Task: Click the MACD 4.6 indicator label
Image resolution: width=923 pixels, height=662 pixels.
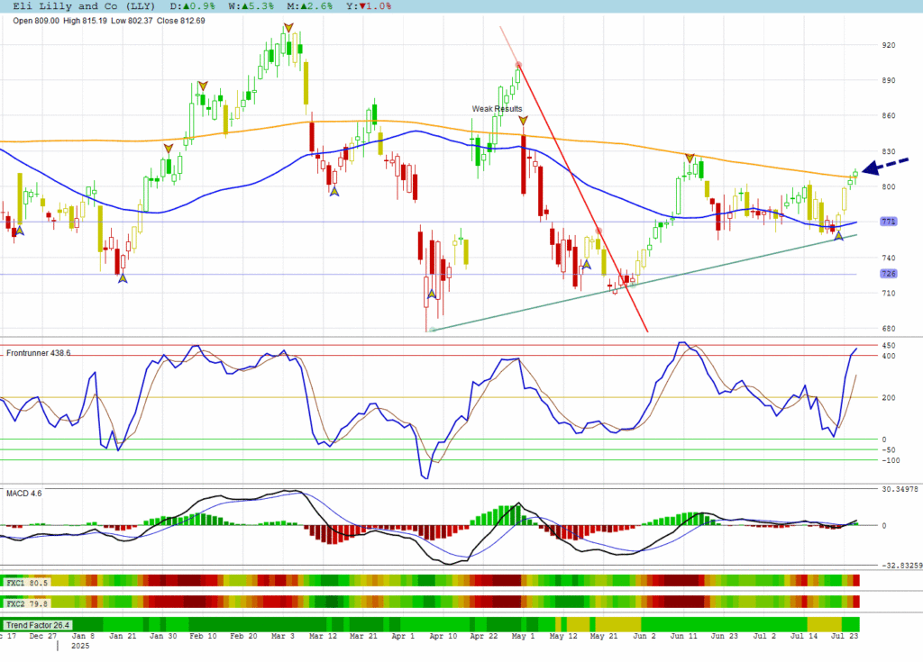Action: click(24, 493)
